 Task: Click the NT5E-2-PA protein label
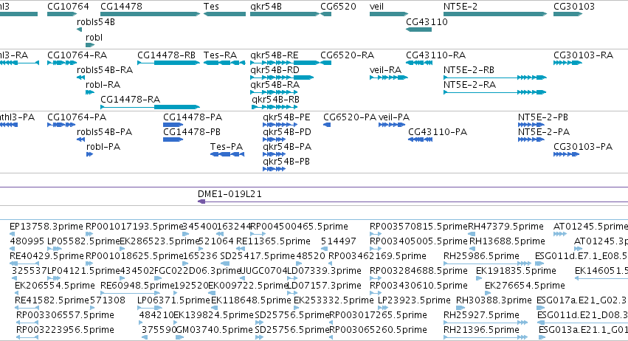point(543,132)
